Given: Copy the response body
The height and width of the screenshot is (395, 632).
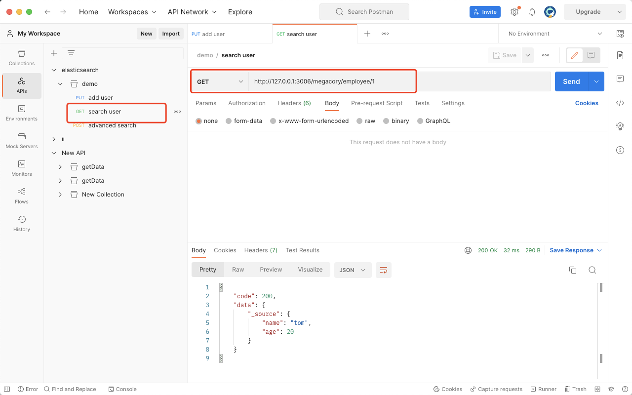Looking at the screenshot, I should pos(572,270).
